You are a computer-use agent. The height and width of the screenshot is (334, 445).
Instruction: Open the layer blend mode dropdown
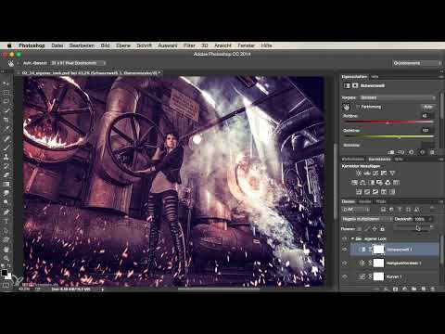click(367, 219)
